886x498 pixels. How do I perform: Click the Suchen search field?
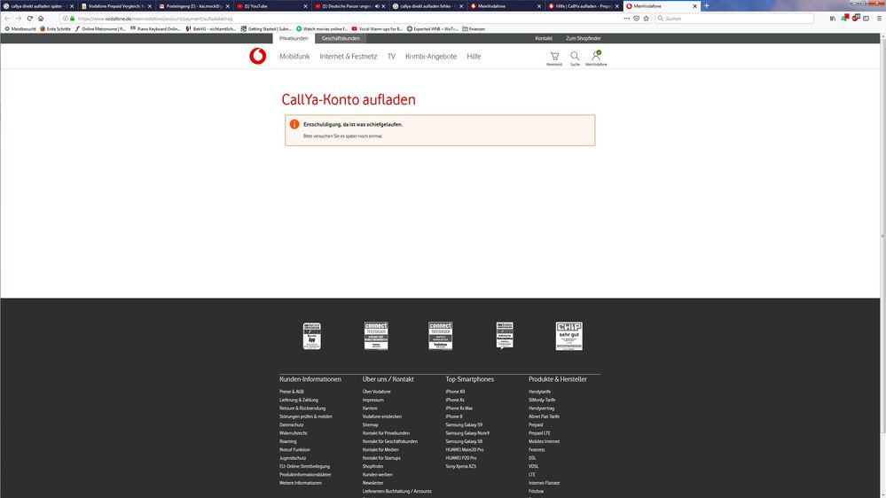[734, 19]
